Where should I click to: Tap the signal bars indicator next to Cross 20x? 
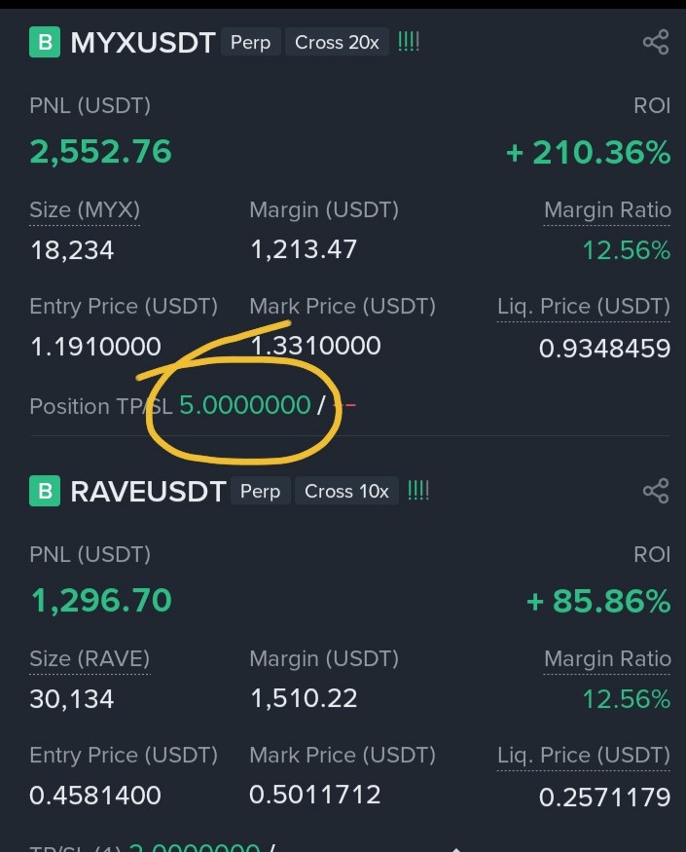(409, 42)
